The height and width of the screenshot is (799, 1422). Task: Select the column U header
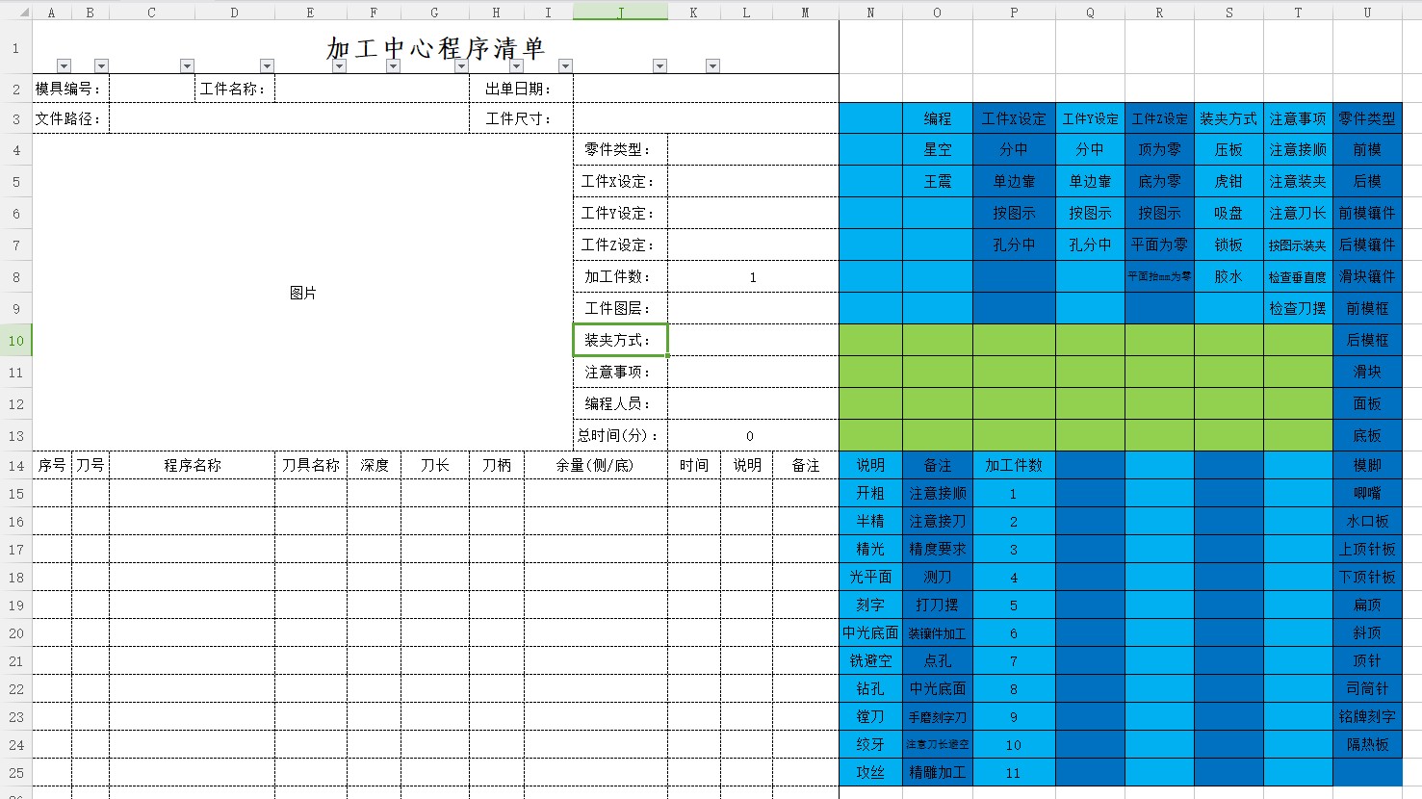click(1367, 12)
